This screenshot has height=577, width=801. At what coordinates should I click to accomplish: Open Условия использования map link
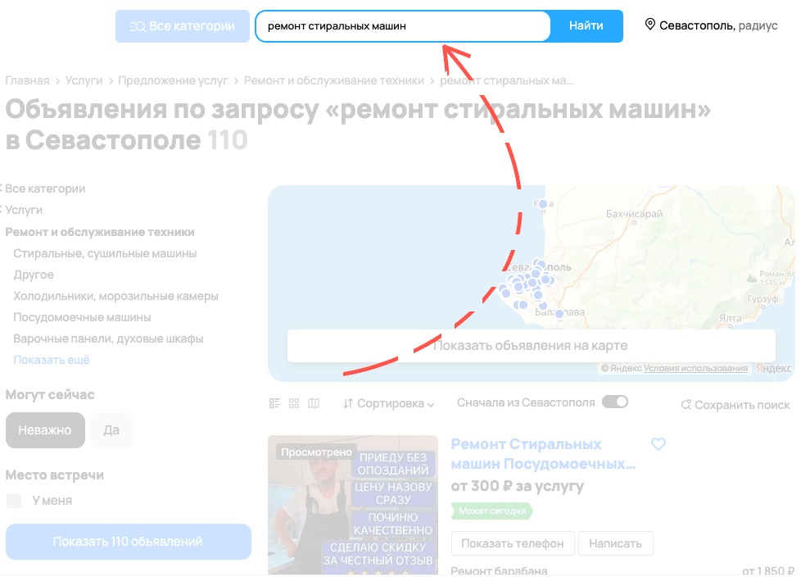pos(695,369)
